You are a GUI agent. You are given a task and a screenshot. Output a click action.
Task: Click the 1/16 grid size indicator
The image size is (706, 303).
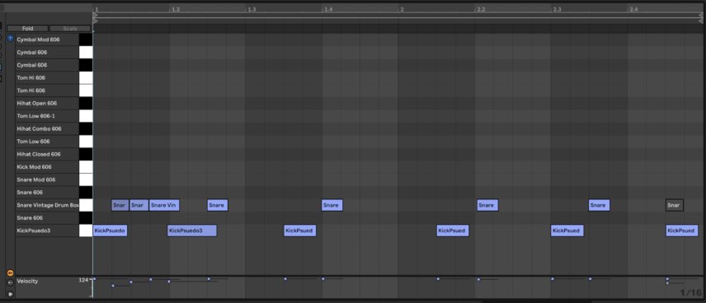coord(690,292)
